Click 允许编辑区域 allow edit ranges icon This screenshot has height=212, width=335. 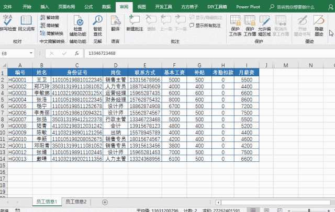(265, 23)
